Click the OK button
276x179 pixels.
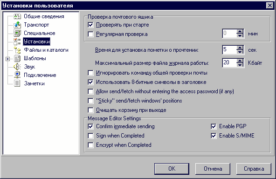[172, 169]
